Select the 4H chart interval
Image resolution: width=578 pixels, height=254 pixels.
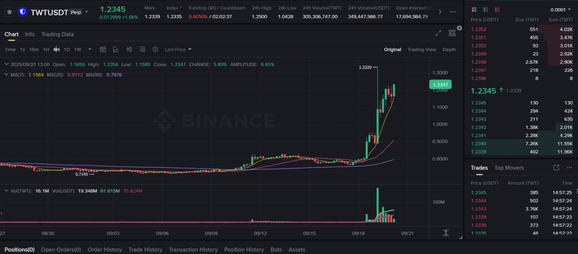coord(56,50)
